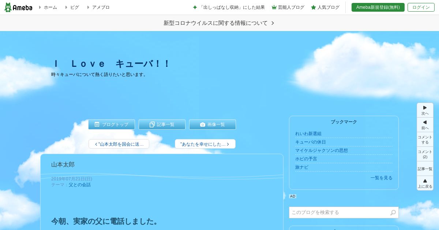439x230 pixels.
Task: Click 画像一覧 tab button
Action: (213, 124)
